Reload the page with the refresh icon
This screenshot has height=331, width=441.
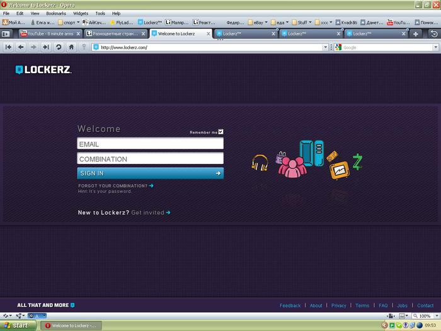(x=59, y=47)
